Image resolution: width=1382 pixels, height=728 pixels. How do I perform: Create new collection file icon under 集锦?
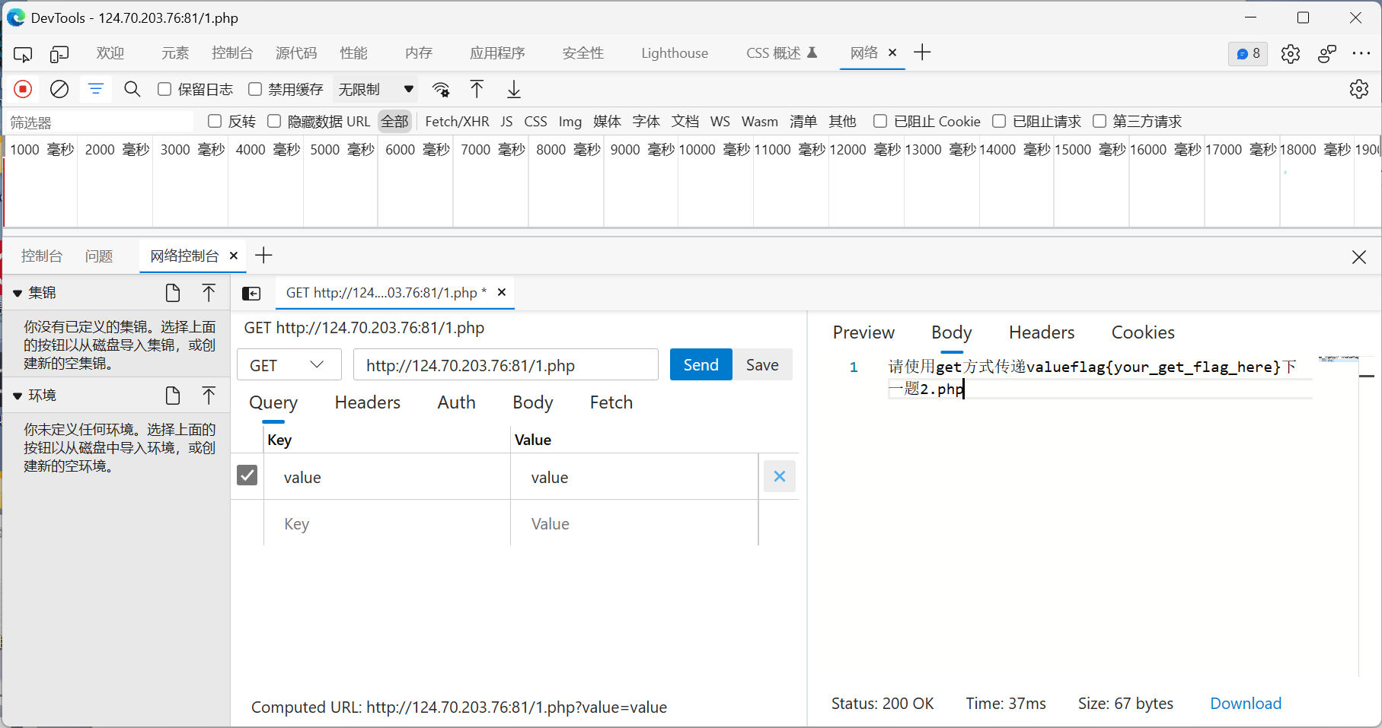pyautogui.click(x=173, y=293)
